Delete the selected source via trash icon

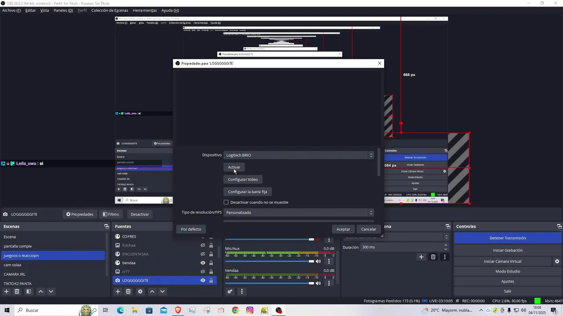click(128, 291)
